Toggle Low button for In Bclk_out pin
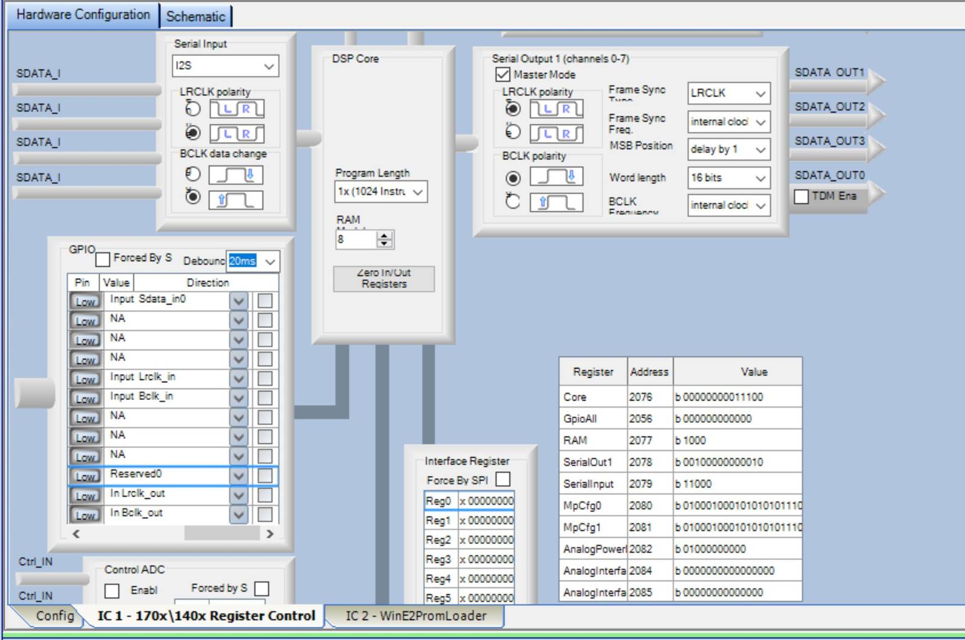965x640 pixels. pos(86,515)
